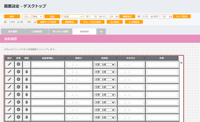Switch to the 基本画面 tab

[x=13, y=31]
